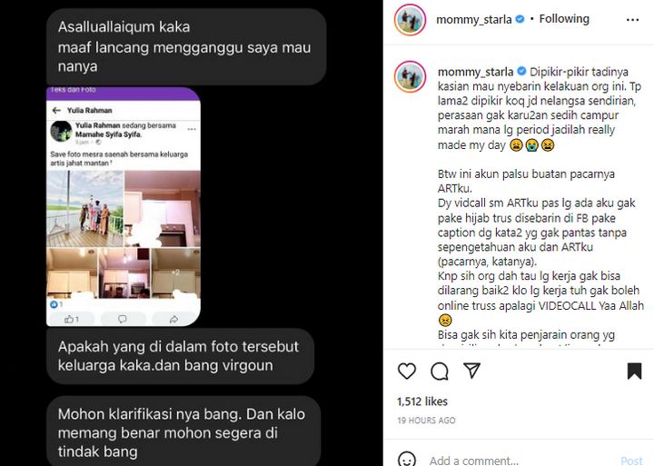
Task: Click mommy_starla profile picture in header
Action: pyautogui.click(x=410, y=20)
